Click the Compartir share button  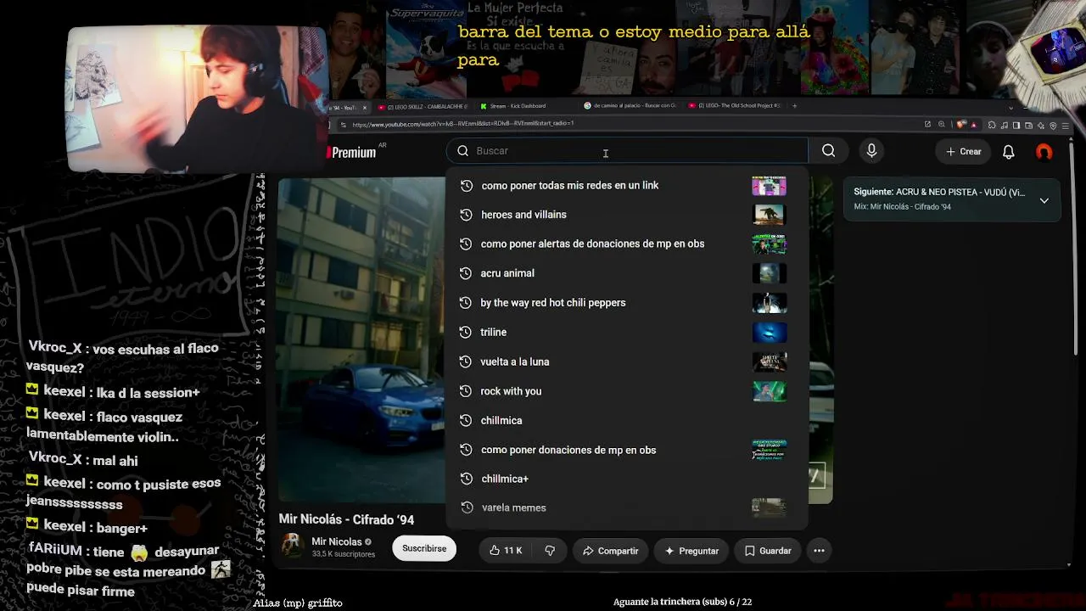point(610,551)
